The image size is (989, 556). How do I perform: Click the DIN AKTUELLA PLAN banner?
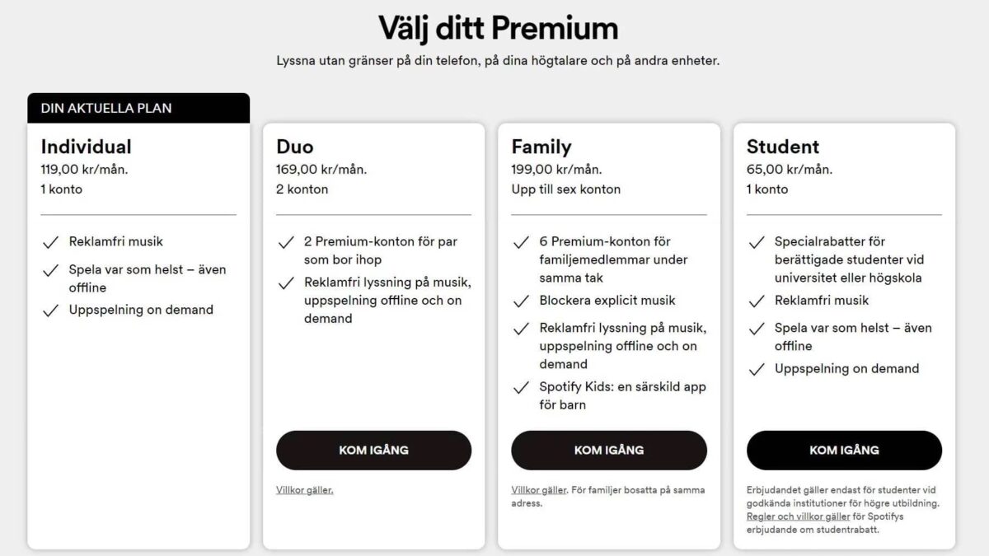(138, 108)
